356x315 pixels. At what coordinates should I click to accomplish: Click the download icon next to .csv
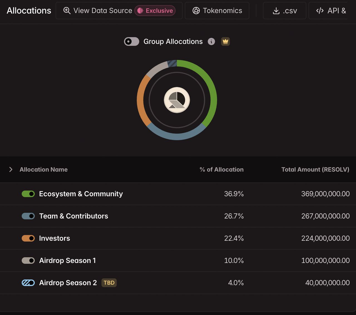click(x=276, y=11)
